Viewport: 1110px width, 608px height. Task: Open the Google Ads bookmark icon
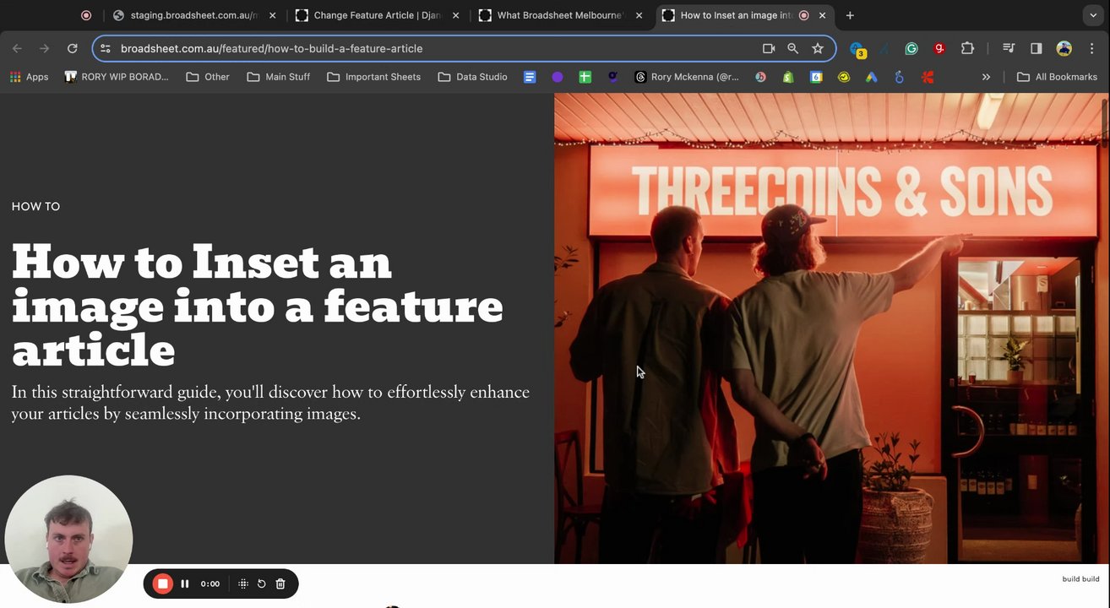coord(871,77)
